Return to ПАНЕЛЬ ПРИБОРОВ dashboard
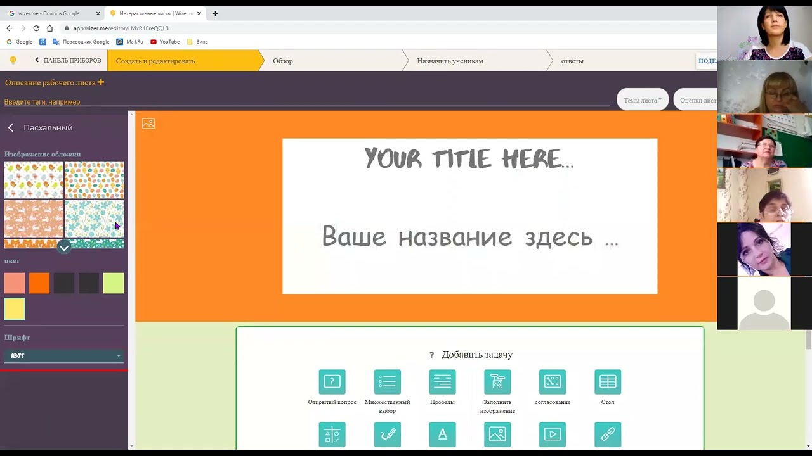The image size is (812, 456). pos(67,61)
